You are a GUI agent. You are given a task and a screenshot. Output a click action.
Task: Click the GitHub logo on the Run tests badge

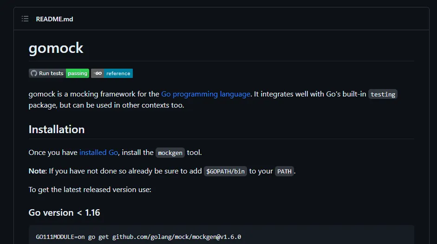coord(33,73)
